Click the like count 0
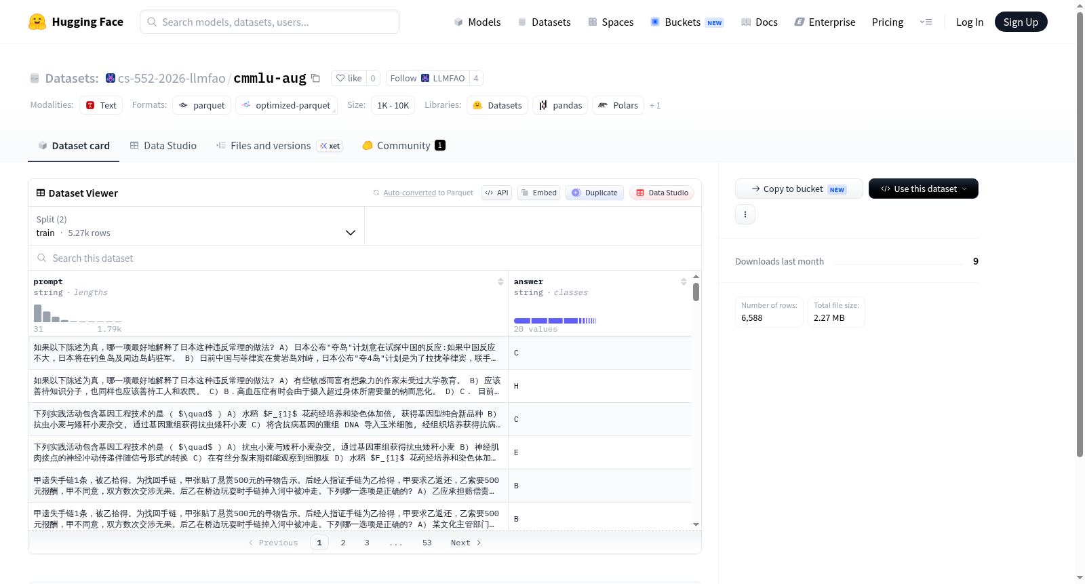This screenshot has height=584, width=1085. [373, 78]
